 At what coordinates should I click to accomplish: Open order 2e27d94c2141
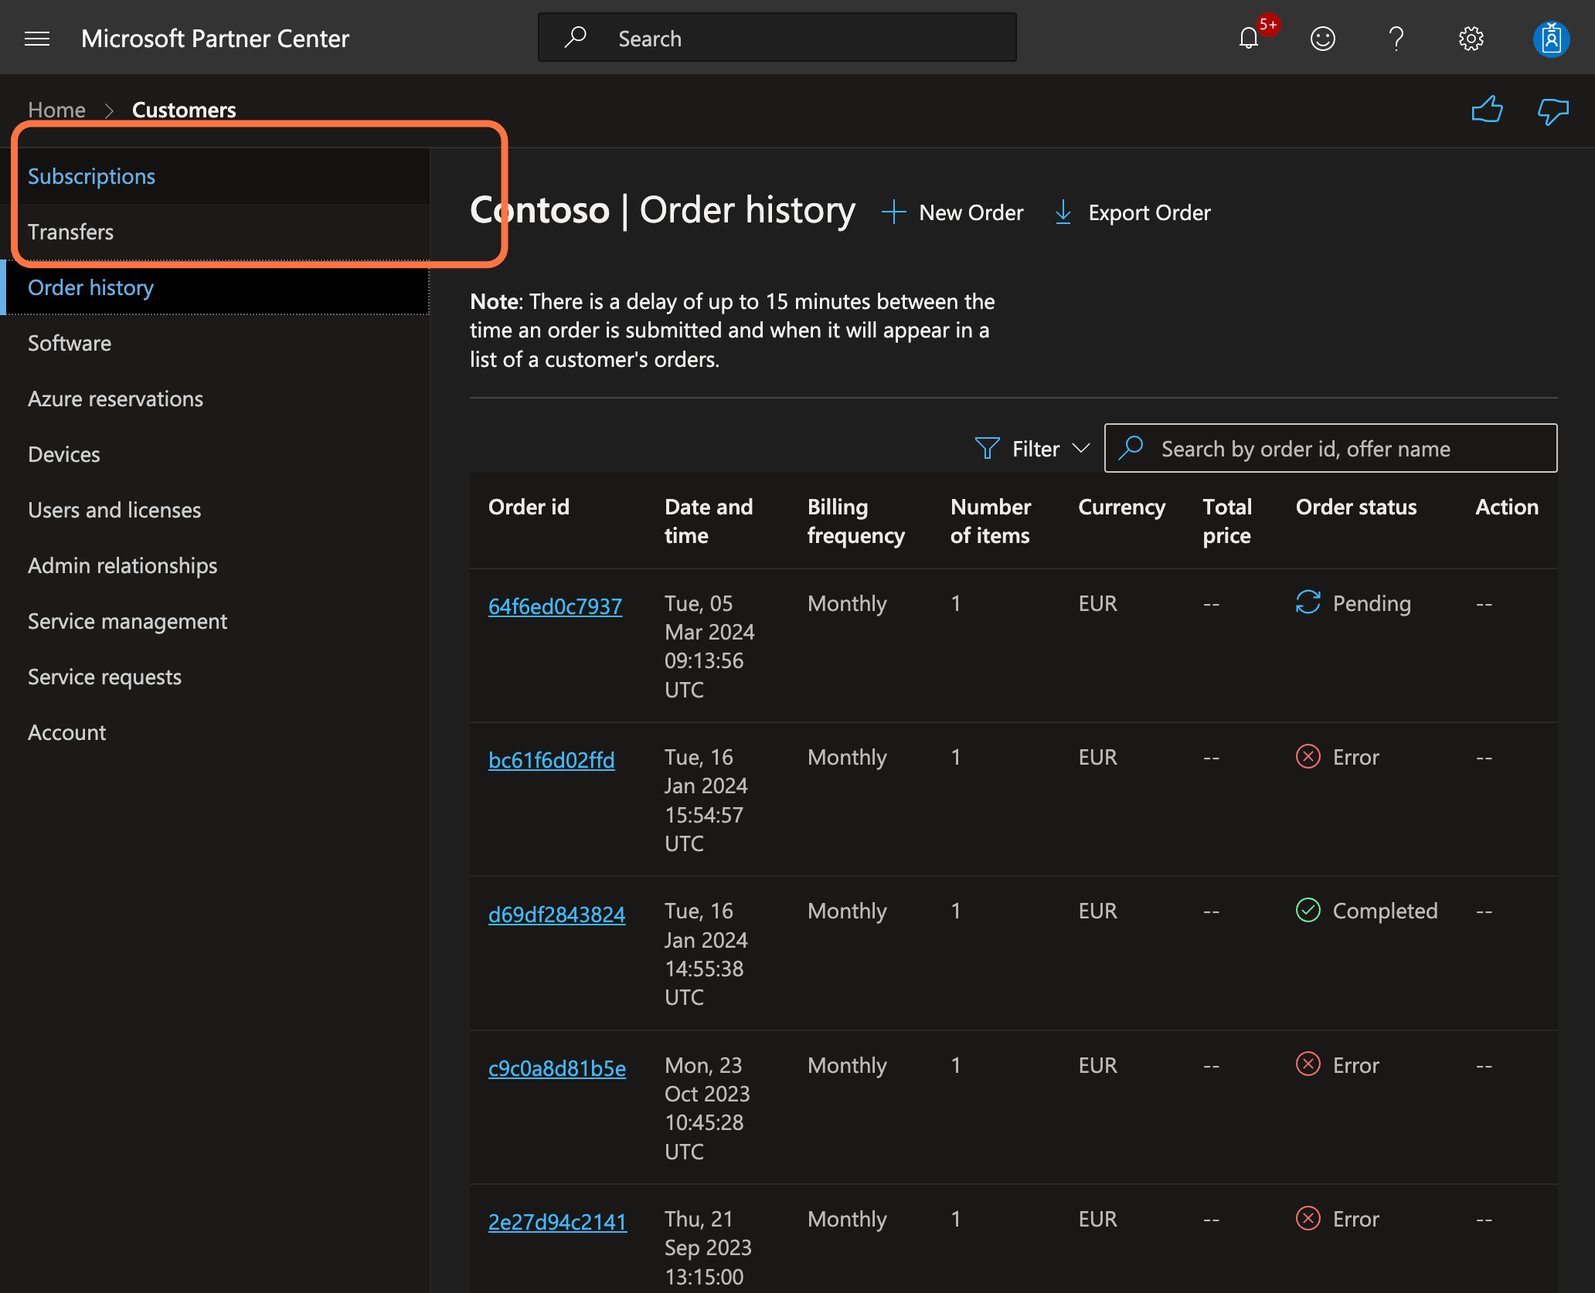click(x=557, y=1222)
